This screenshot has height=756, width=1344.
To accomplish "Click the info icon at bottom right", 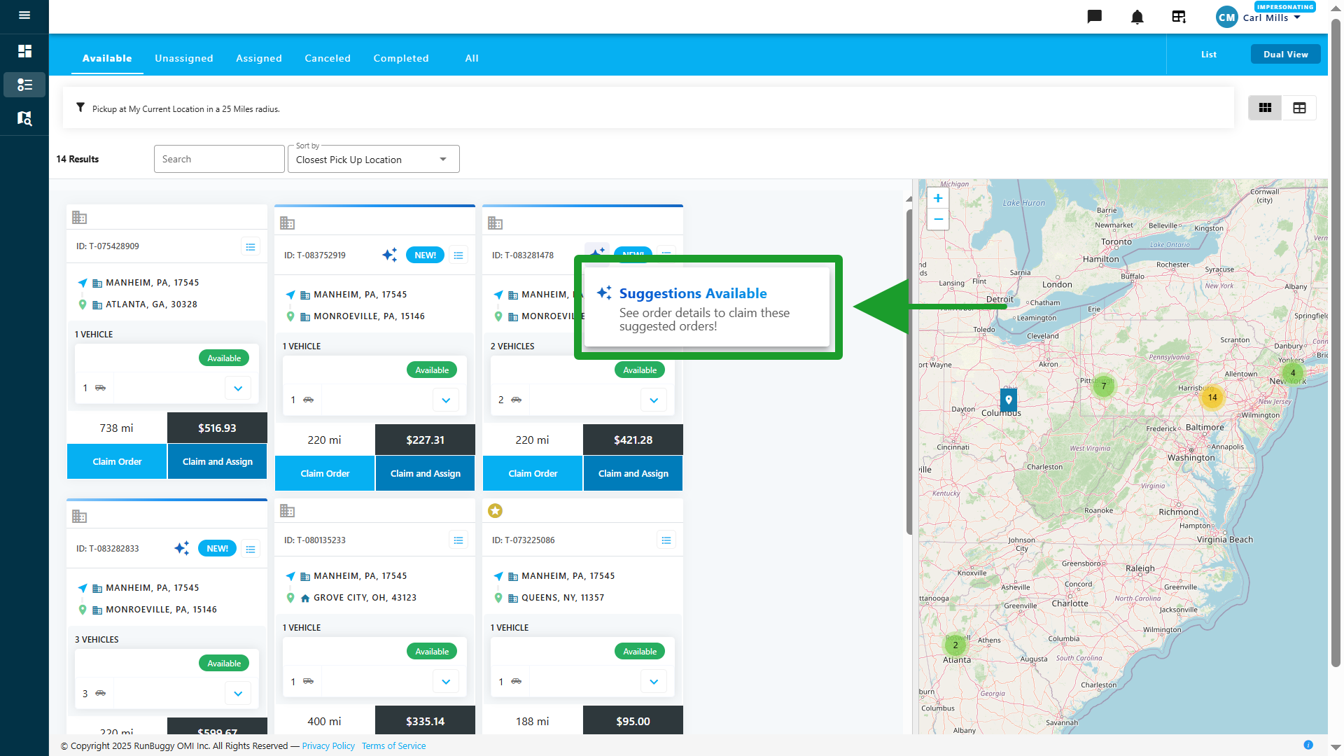I will (x=1308, y=745).
